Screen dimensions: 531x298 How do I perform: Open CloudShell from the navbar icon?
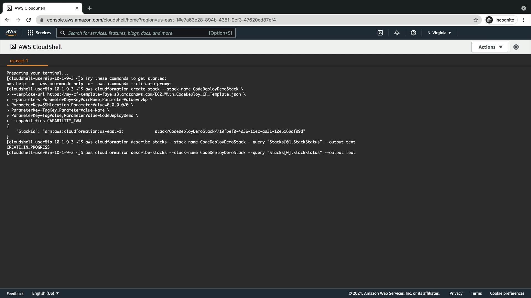coord(380,33)
